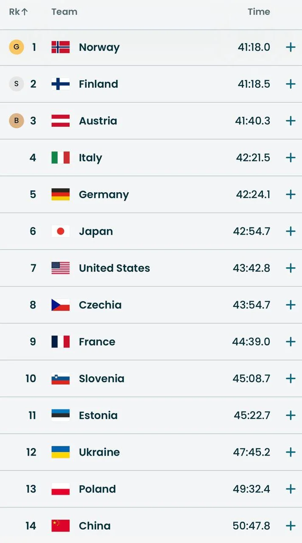This screenshot has height=543, width=302.
Task: Click the Czechia flag icon
Action: 61,305
